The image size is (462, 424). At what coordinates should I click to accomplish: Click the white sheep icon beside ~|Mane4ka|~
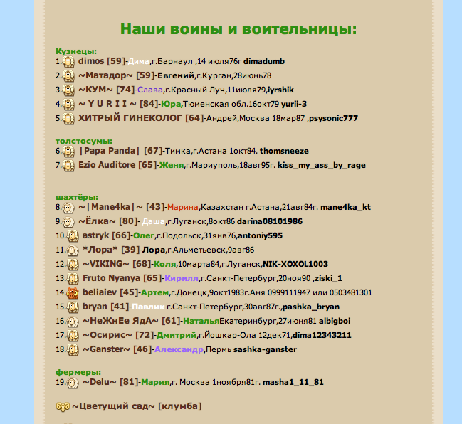pos(68,208)
